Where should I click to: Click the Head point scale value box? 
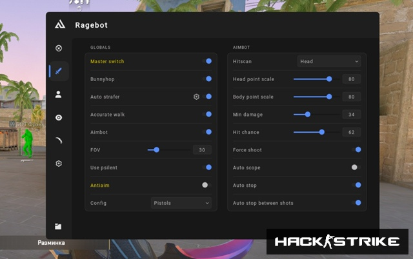click(352, 79)
